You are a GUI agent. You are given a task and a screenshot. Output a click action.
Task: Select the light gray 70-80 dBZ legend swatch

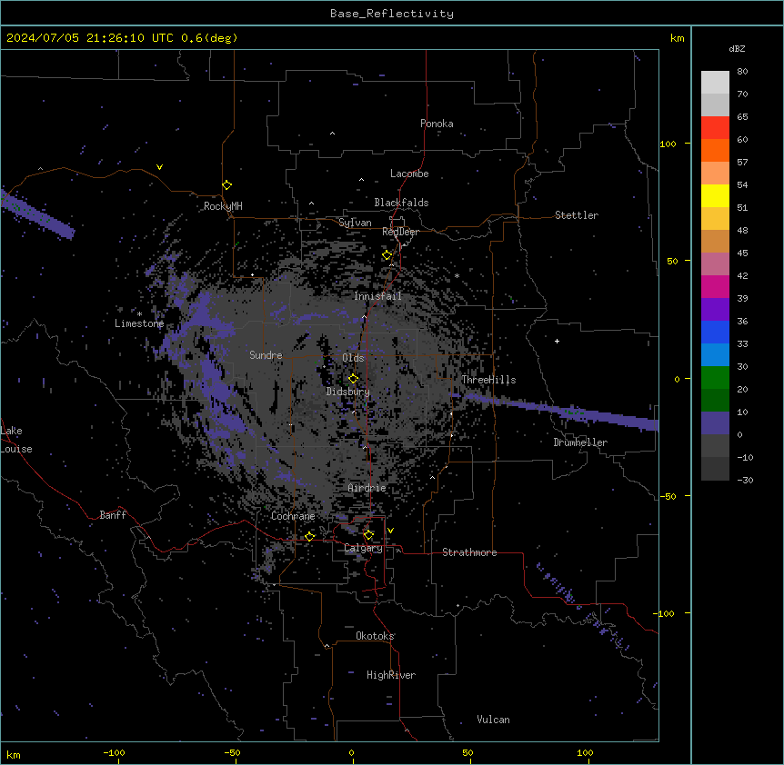(715, 82)
